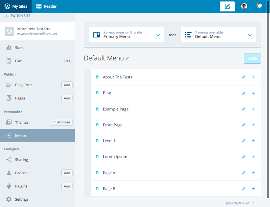Click the plus icon for Example Page
This screenshot has height=207, width=270.
253,109
